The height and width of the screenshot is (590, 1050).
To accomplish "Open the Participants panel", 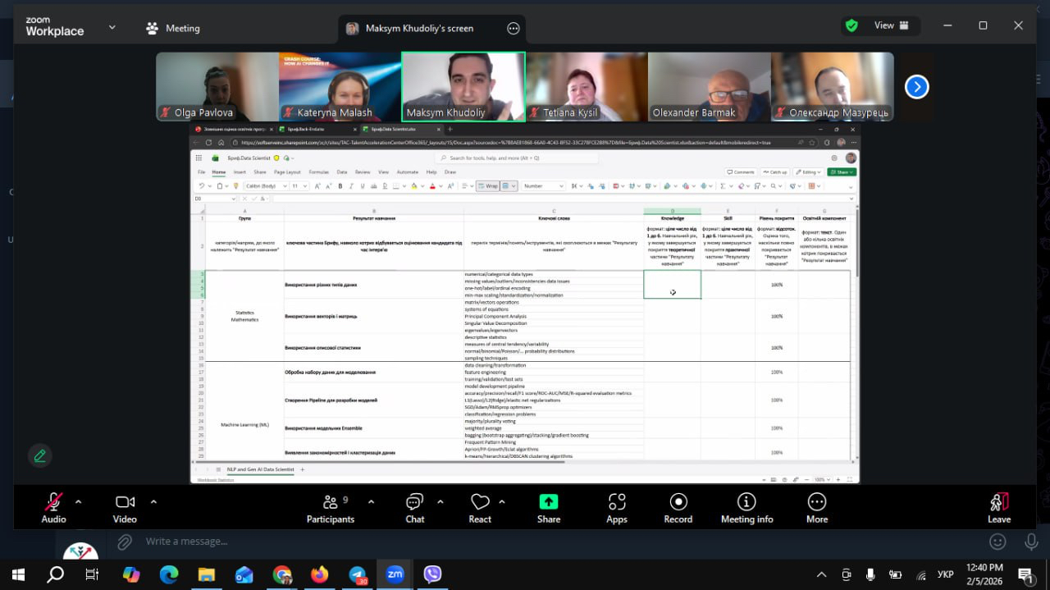I will click(331, 502).
